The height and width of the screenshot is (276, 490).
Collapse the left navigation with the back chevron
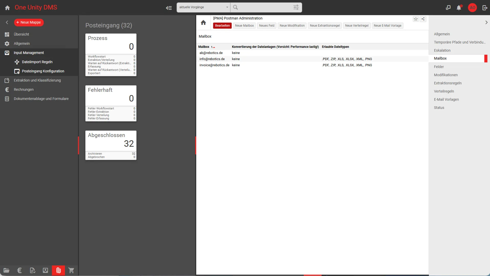pyautogui.click(x=7, y=22)
